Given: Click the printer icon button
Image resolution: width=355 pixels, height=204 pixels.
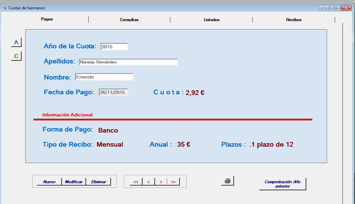Looking at the screenshot, I should click(228, 181).
